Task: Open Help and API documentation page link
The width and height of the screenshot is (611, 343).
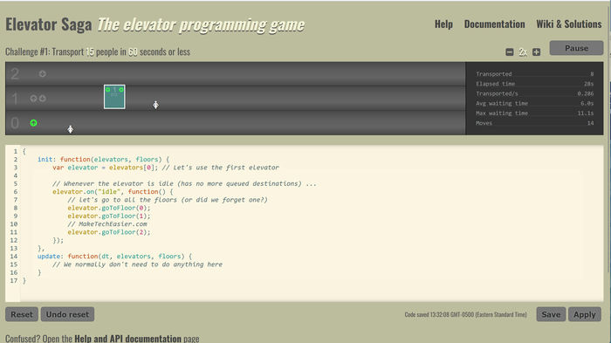Action: click(127, 339)
